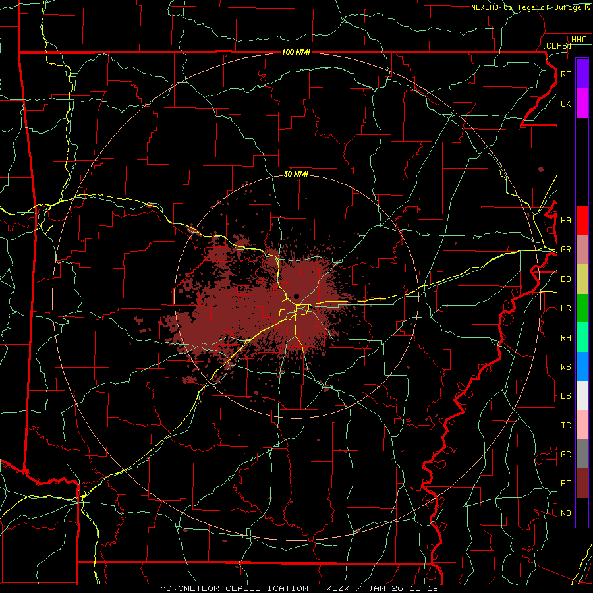Click the BD legend label

tap(565, 279)
